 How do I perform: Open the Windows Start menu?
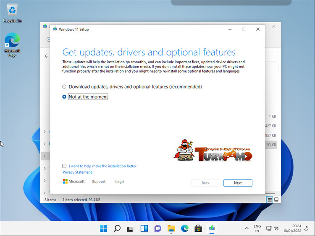pos(104,228)
